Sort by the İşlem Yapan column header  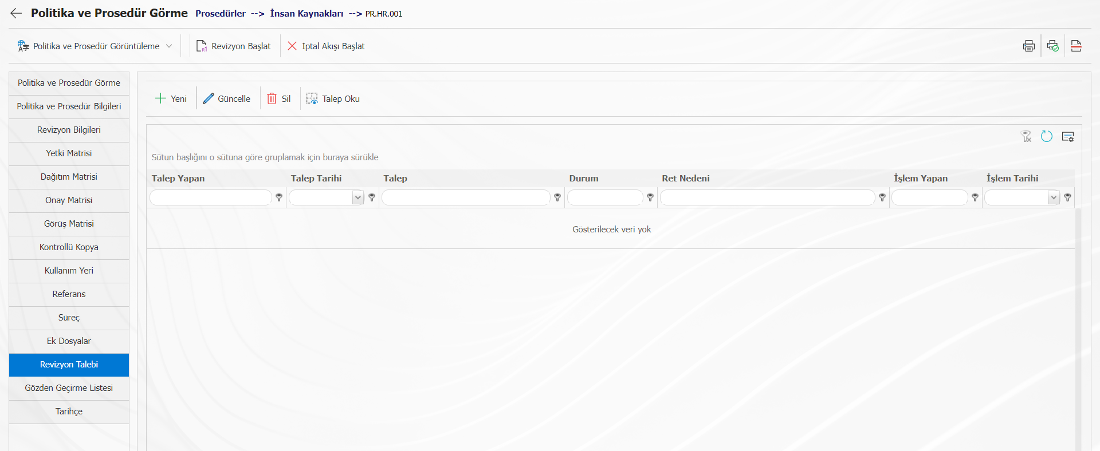pos(921,179)
